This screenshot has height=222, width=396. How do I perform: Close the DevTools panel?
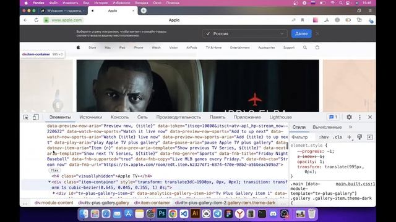(370, 117)
